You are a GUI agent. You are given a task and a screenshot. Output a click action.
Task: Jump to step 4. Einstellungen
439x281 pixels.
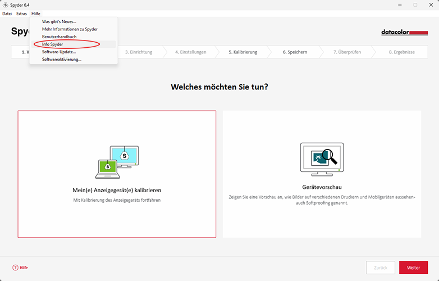(190, 52)
